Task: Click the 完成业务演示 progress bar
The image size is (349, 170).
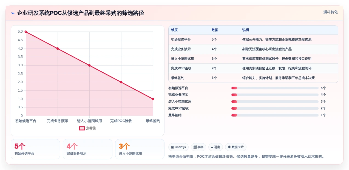Action: [x=275, y=95]
